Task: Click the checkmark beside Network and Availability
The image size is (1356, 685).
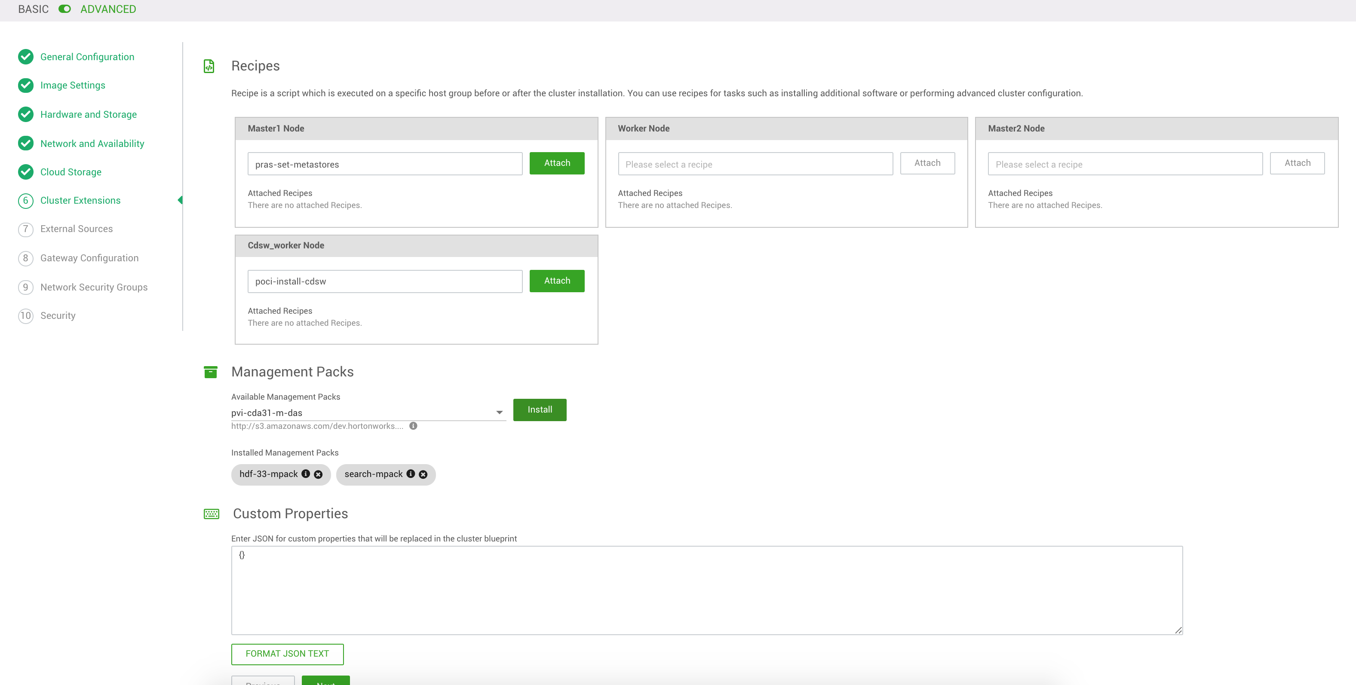Action: point(26,143)
